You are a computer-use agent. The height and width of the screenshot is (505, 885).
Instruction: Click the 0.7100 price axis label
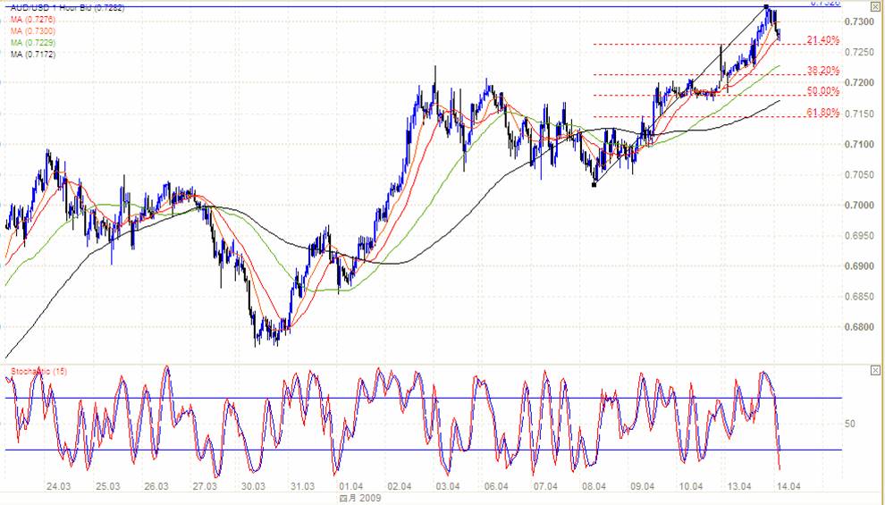coord(858,144)
